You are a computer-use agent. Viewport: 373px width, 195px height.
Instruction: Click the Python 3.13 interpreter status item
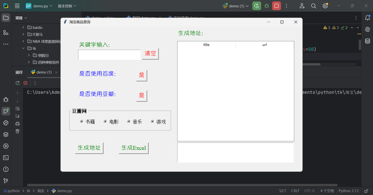[x=348, y=191]
